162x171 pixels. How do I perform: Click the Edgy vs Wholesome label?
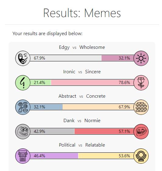[82, 47]
